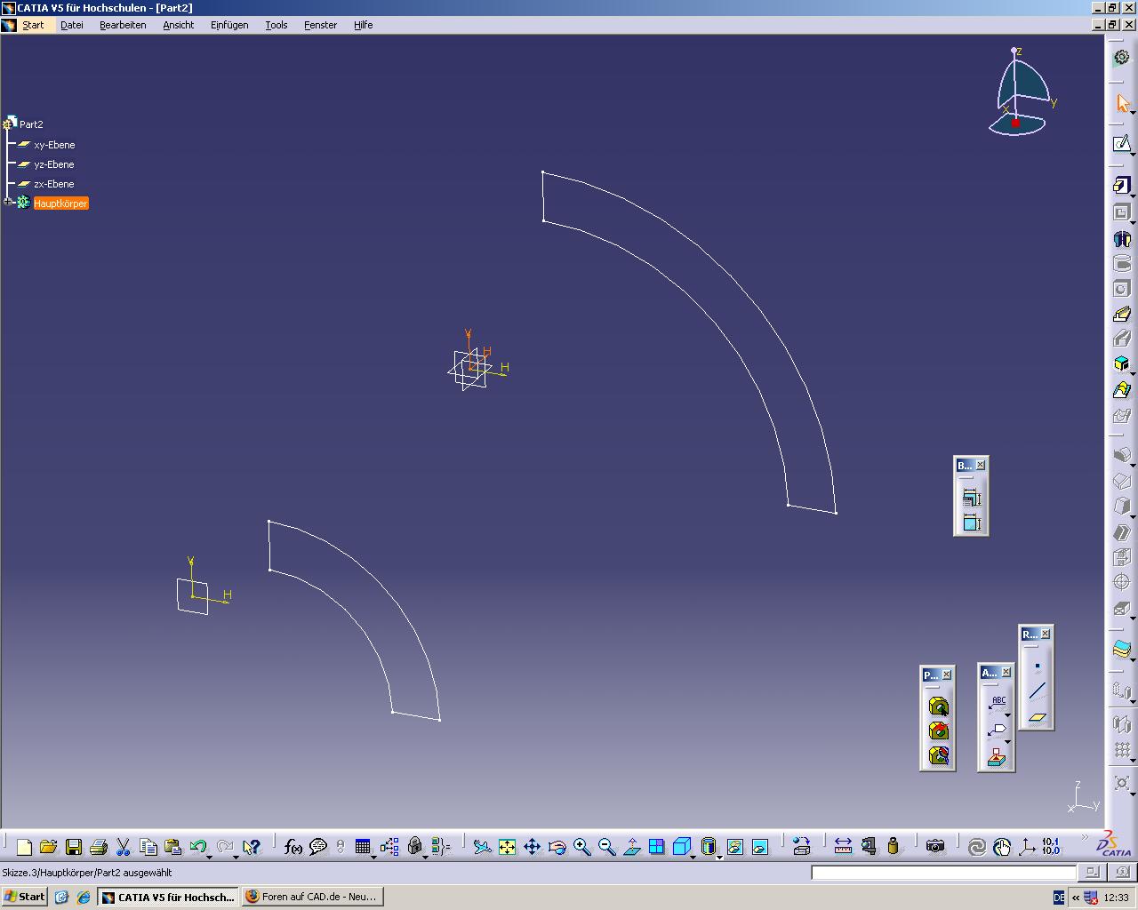The width and height of the screenshot is (1138, 910).
Task: Select the Pan arrows icon
Action: point(532,847)
